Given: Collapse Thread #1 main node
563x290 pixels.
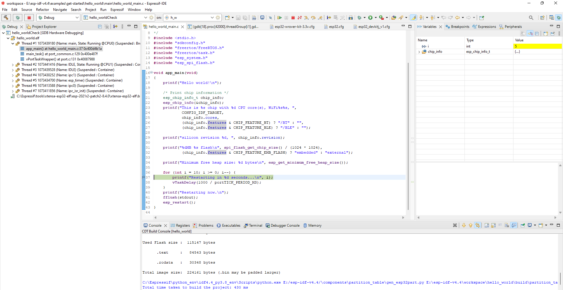Looking at the screenshot, I should (13, 43).
